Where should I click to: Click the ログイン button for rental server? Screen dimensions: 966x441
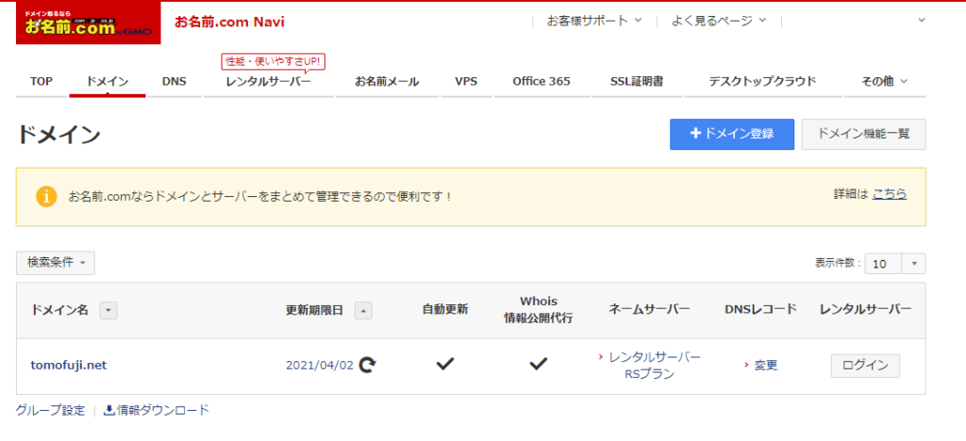865,366
